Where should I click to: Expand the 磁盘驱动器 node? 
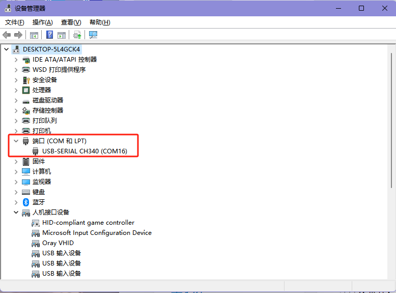[16, 100]
